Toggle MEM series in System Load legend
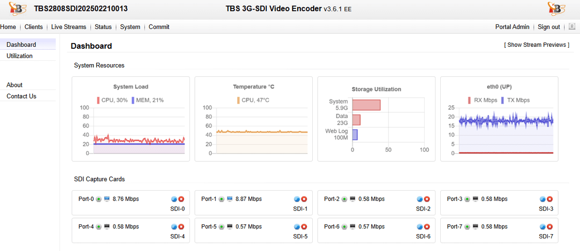This screenshot has width=580, height=251. pyautogui.click(x=147, y=100)
